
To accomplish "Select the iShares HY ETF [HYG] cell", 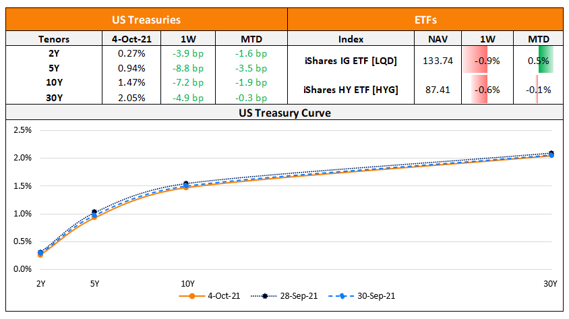I will (351, 89).
